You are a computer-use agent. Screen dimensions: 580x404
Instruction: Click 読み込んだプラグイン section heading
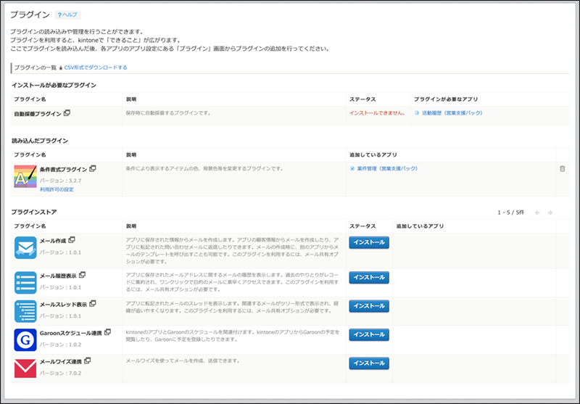40,141
